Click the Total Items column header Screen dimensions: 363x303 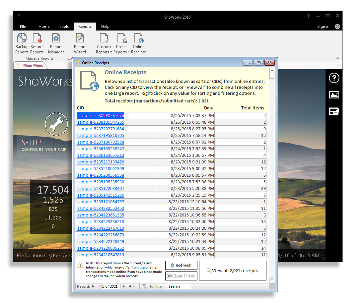tap(252, 108)
